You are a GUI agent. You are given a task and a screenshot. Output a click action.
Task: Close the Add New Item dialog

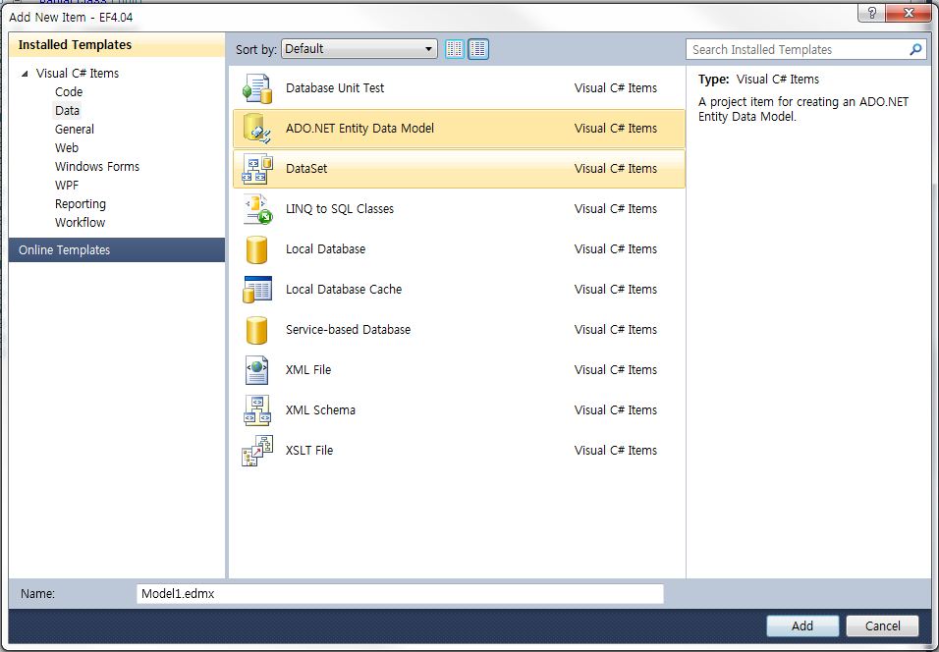point(908,13)
